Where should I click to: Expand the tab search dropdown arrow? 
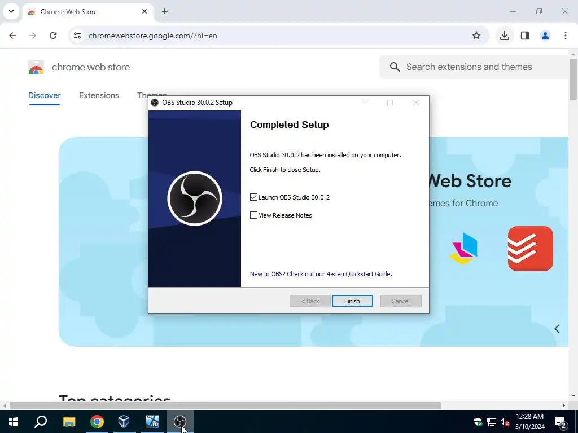click(11, 11)
